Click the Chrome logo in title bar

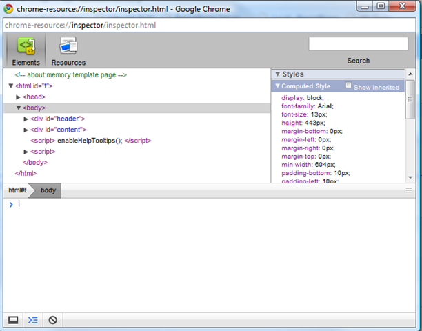8,9
